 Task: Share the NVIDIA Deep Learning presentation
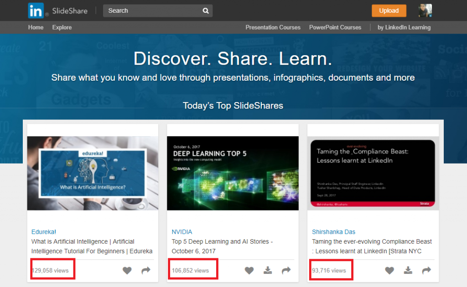(x=286, y=270)
